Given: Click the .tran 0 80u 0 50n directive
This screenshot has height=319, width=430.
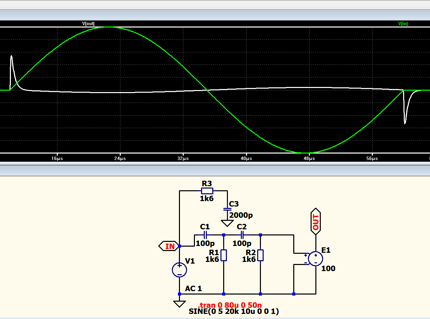Looking at the screenshot, I should click(230, 305).
